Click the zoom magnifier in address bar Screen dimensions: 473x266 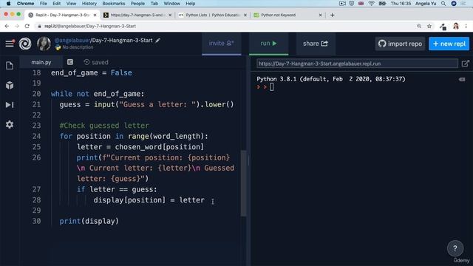click(x=419, y=27)
